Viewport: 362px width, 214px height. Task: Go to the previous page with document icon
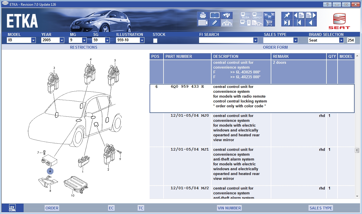(299, 15)
